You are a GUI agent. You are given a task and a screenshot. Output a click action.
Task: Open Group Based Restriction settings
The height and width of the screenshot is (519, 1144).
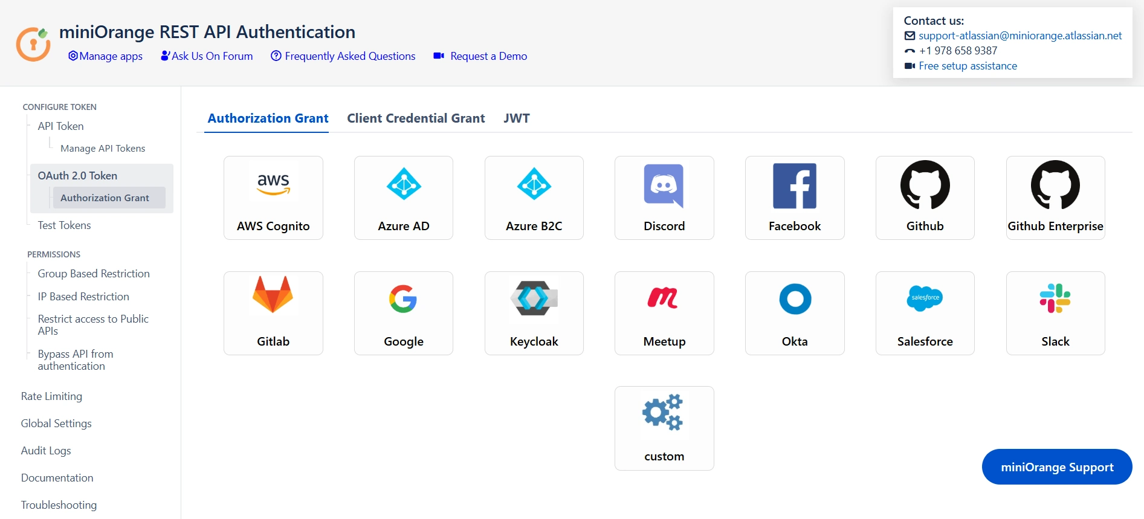(x=94, y=274)
